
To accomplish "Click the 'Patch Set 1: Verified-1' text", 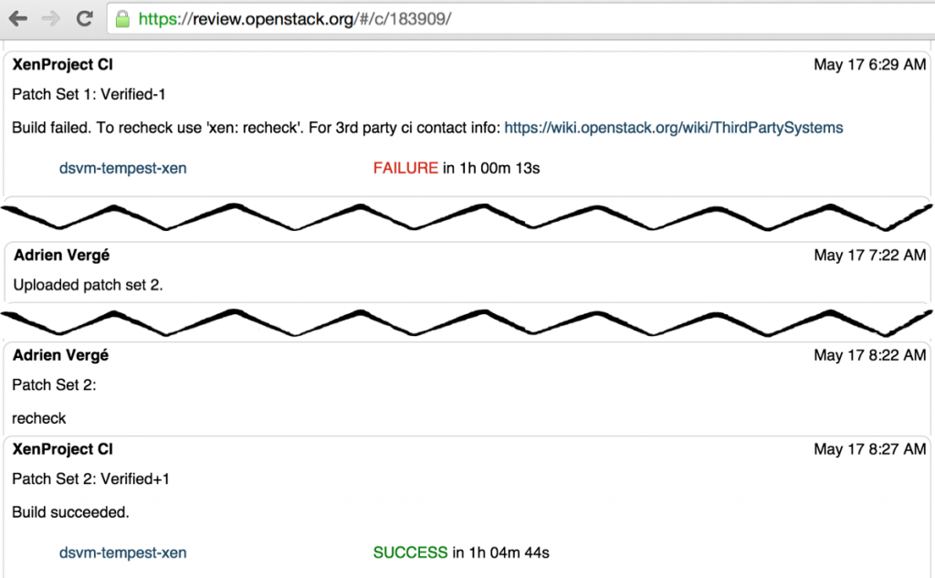I will 89,94.
